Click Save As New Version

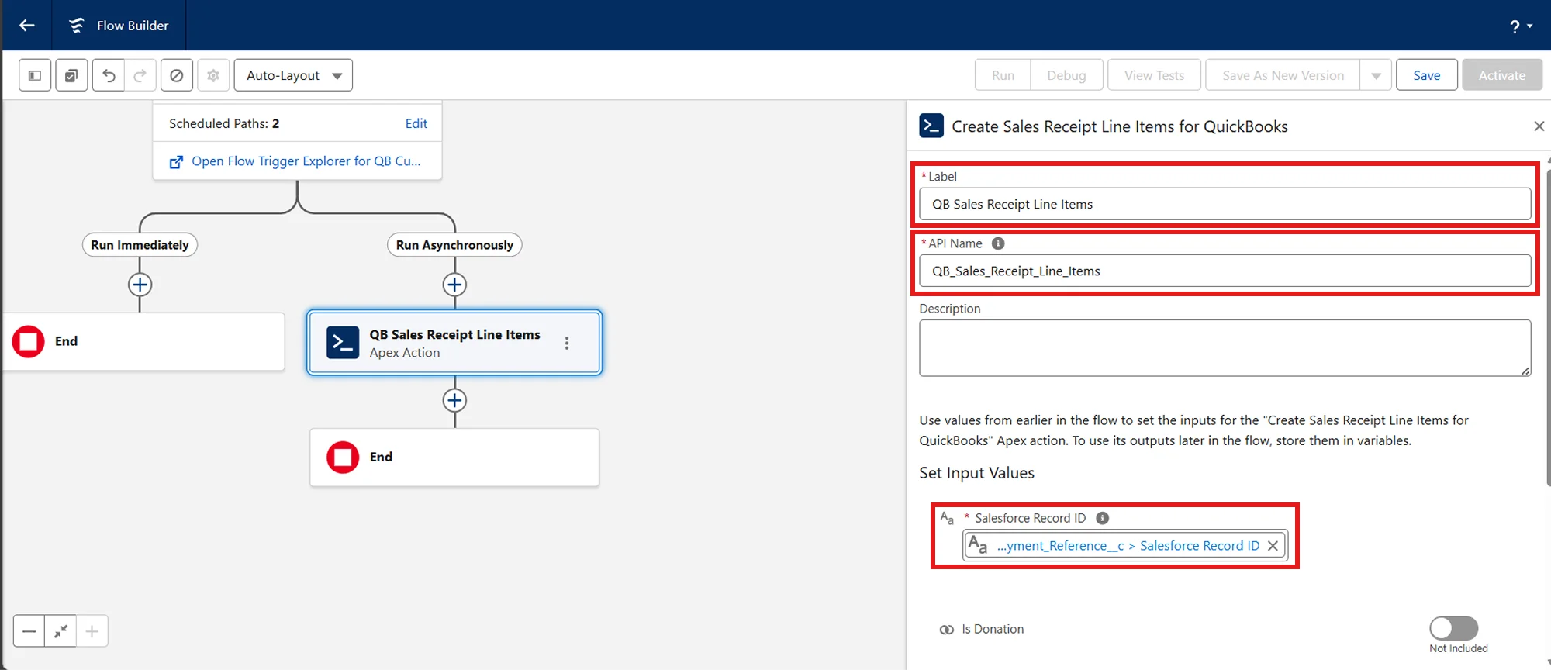[1283, 75]
